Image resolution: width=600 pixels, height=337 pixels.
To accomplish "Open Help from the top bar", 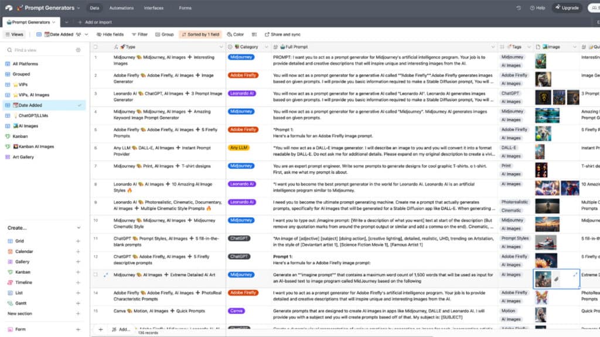I will point(538,8).
